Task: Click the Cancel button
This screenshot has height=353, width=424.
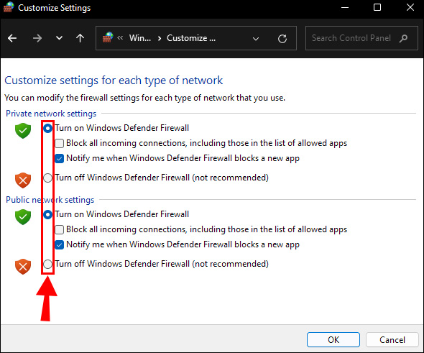Action: pyautogui.click(x=392, y=340)
